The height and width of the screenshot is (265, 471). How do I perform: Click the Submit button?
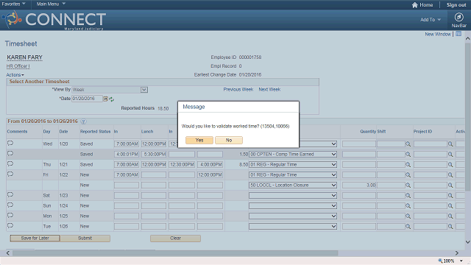(x=85, y=239)
